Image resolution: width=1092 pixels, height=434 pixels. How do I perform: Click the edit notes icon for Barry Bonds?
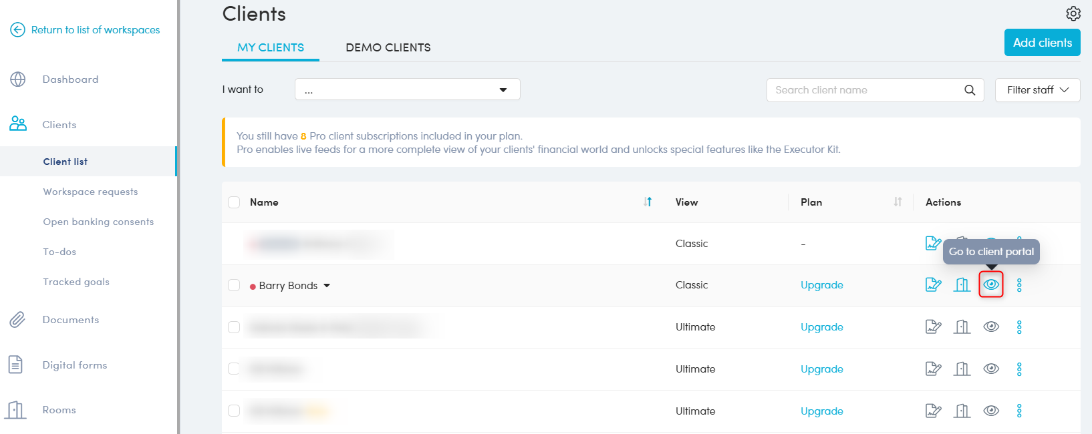coord(933,285)
